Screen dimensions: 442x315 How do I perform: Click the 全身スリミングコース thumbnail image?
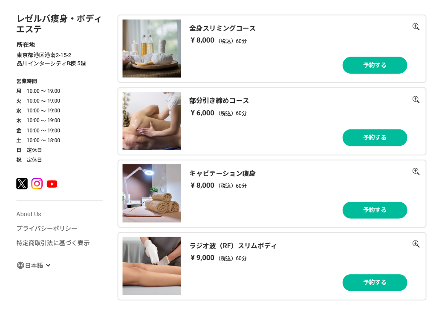151,49
